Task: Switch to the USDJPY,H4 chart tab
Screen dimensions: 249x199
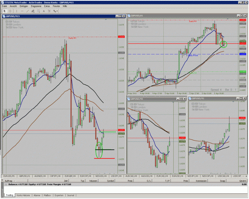Action: coord(116,176)
